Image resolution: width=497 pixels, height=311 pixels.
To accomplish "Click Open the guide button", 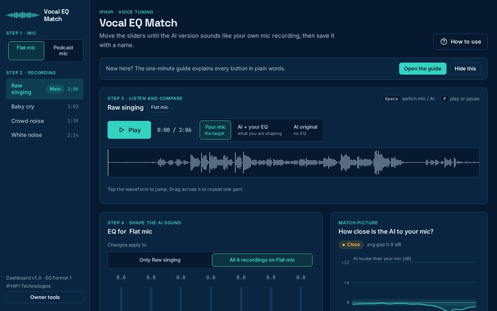I will (x=422, y=68).
